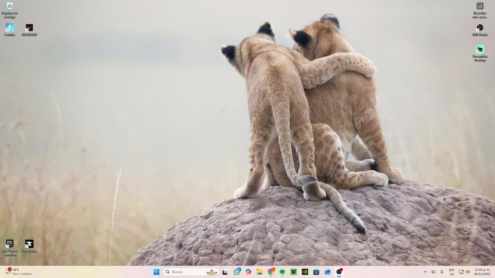Open Outlook from the taskbar

[328, 272]
